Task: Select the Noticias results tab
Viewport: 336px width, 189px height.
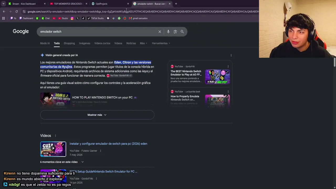Action: [131, 43]
